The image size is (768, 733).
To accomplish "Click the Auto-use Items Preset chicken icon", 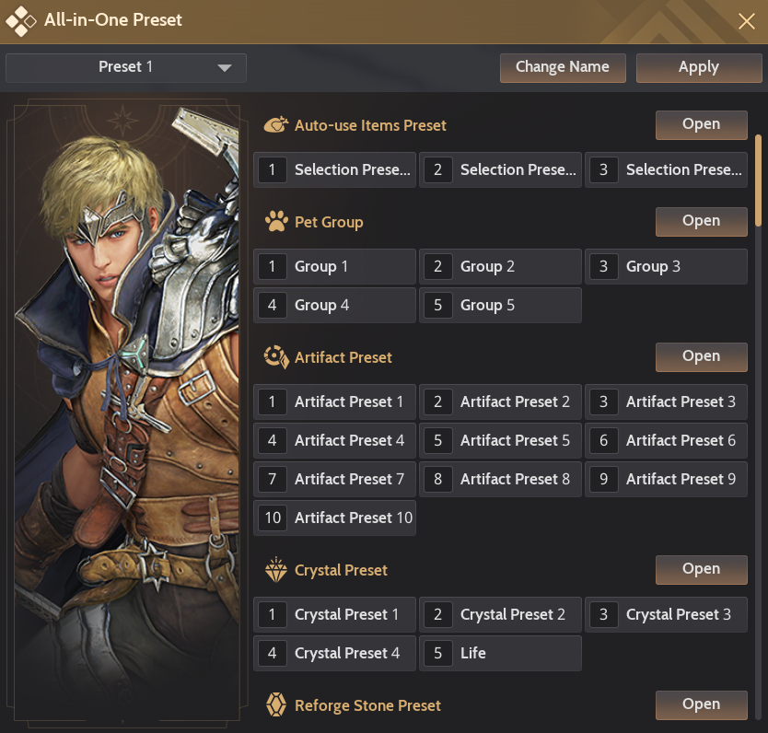I will click(275, 125).
